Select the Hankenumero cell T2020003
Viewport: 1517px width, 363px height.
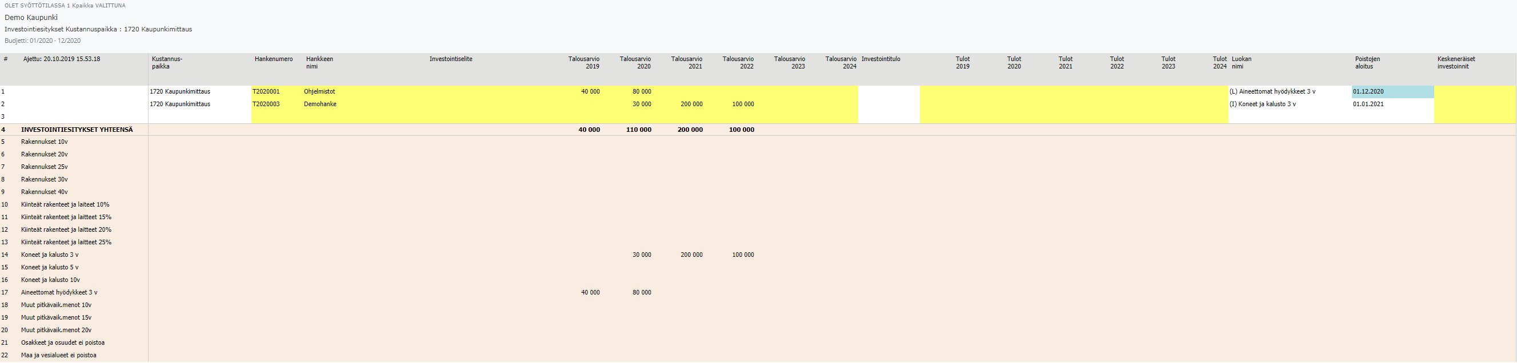(x=277, y=104)
